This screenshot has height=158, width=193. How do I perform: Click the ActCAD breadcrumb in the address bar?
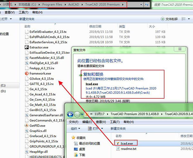pos(74,4)
